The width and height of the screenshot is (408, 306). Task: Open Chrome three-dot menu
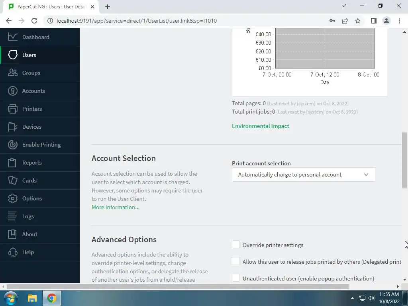tap(399, 21)
